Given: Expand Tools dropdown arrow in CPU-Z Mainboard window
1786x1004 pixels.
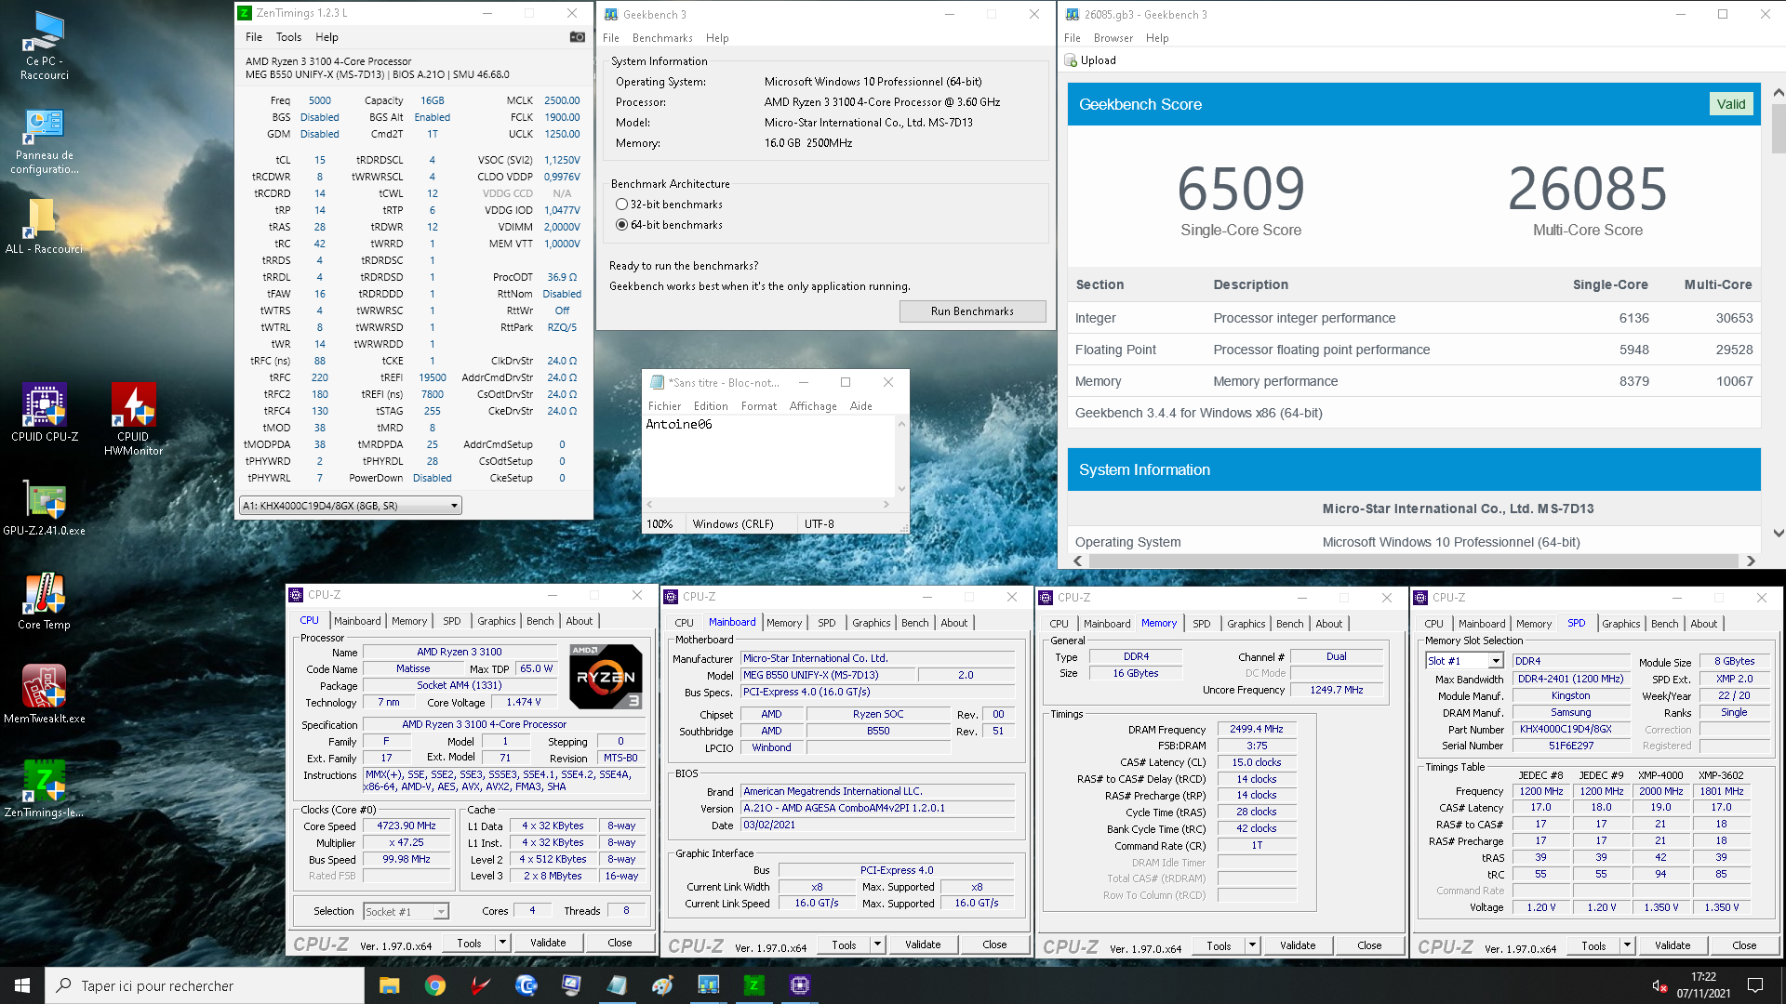Looking at the screenshot, I should click(x=877, y=945).
